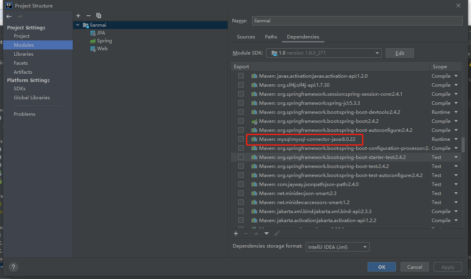Viewport: 471px width, 279px height.
Task: Click library icon of mysql-connector-java row
Action: pyautogui.click(x=254, y=139)
